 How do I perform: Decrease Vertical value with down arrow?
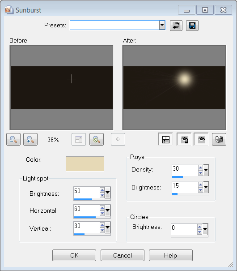click(x=102, y=230)
